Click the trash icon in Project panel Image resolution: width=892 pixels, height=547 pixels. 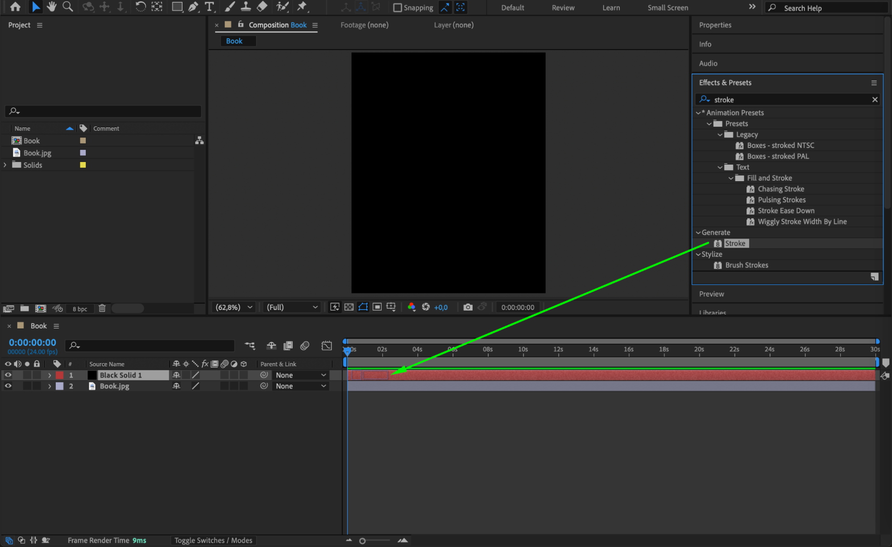102,308
